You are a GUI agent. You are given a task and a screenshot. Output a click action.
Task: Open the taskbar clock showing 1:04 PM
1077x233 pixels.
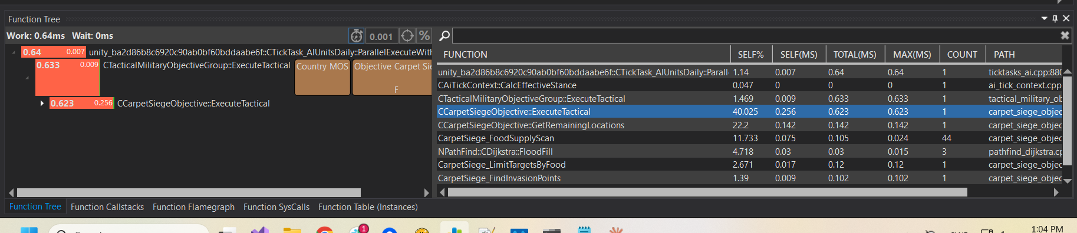click(x=1047, y=229)
